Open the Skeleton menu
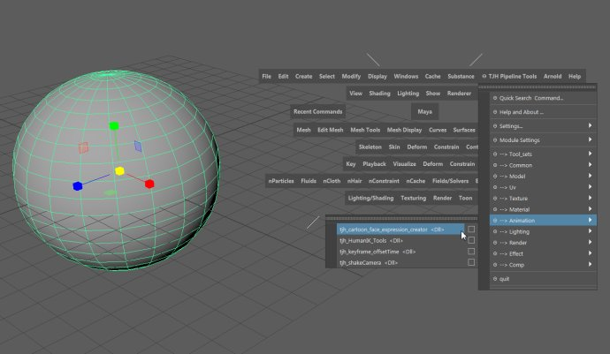The image size is (610, 354). 370,147
